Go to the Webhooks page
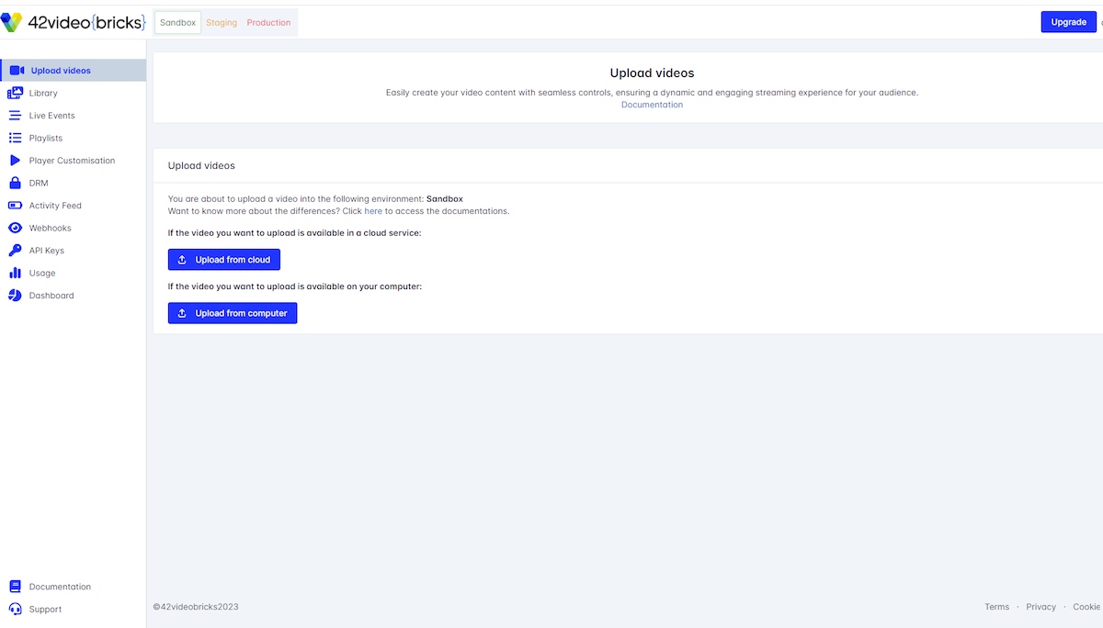 [73, 228]
